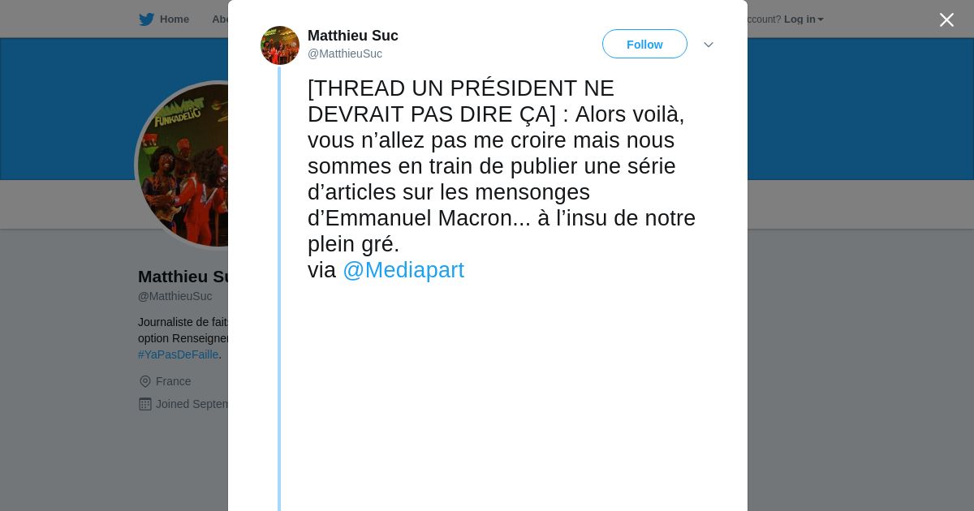Open the #YaPasDeFaille hashtag
The width and height of the screenshot is (974, 511).
click(x=178, y=354)
